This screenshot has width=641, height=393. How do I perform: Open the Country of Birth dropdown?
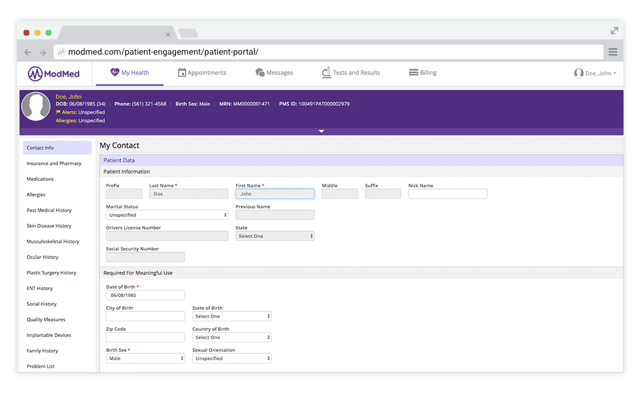pyautogui.click(x=231, y=337)
